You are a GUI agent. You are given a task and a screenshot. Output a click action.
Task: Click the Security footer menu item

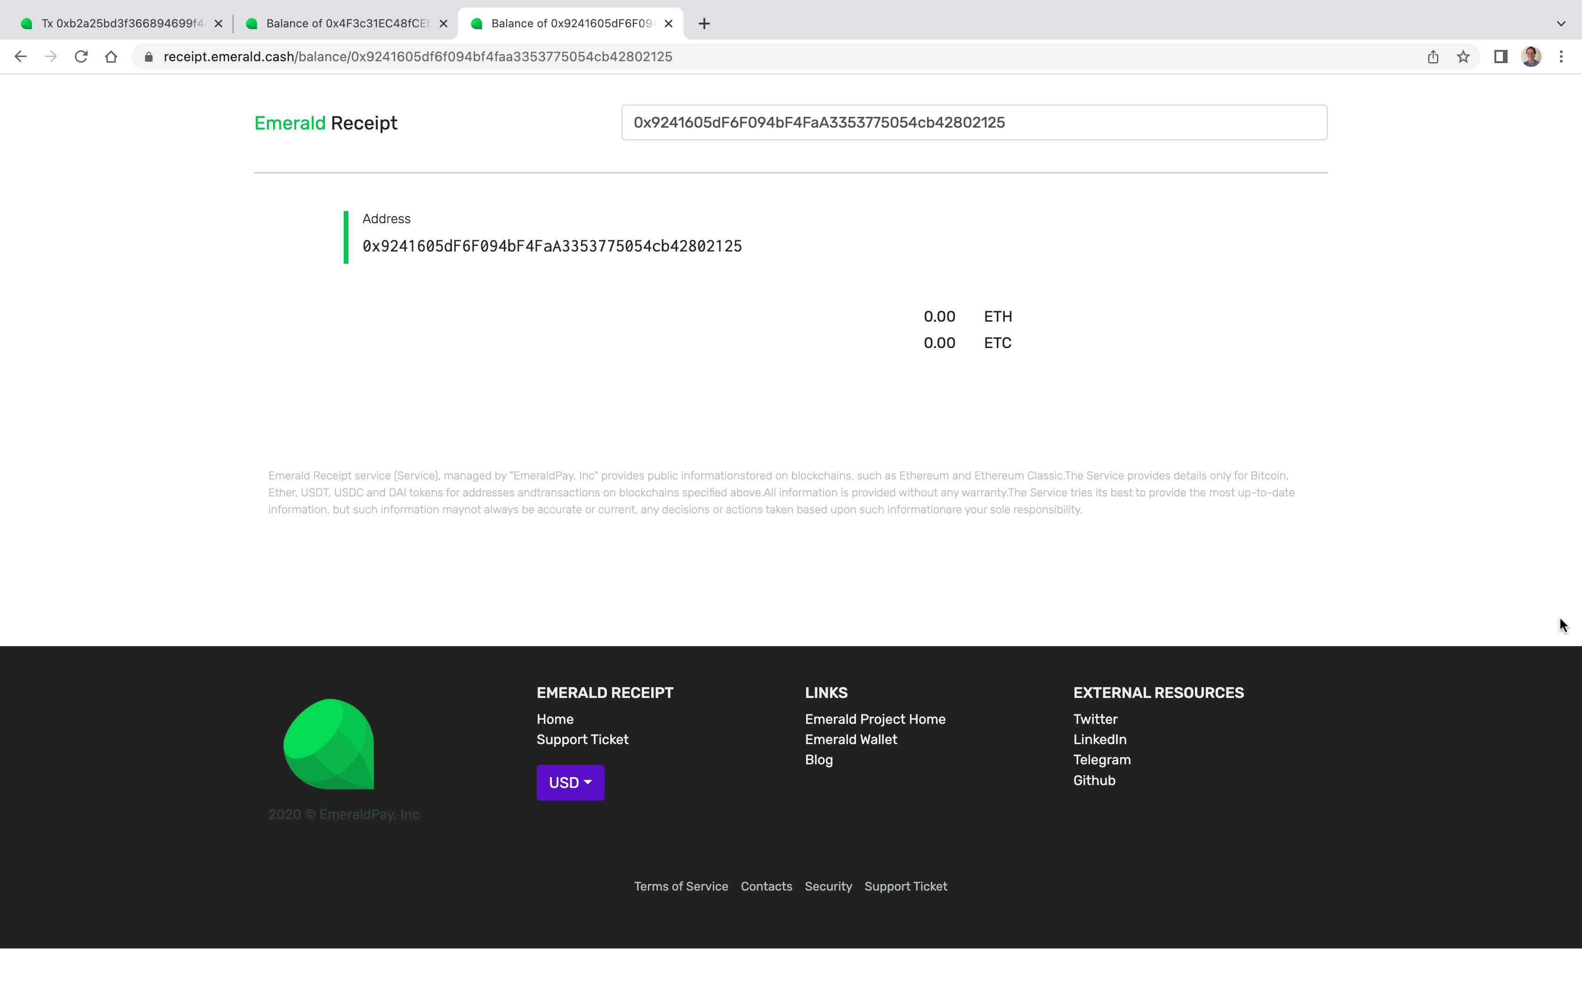click(828, 886)
